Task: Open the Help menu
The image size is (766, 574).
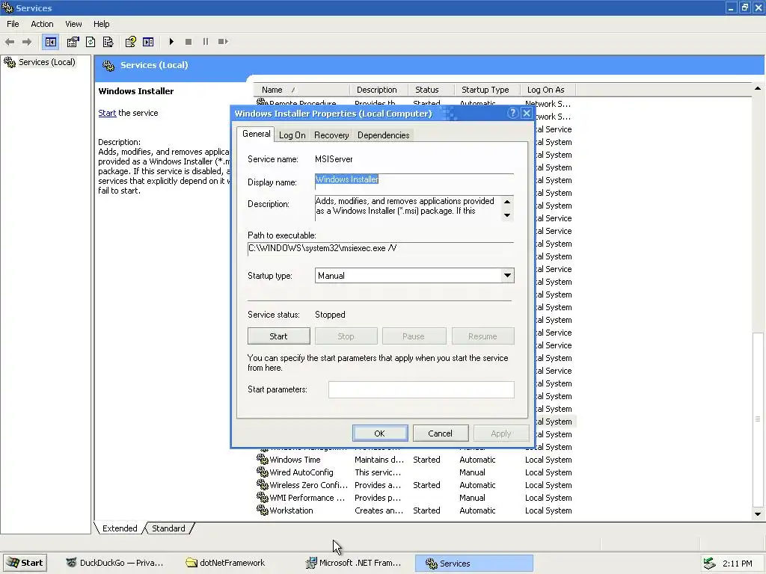Action: pyautogui.click(x=102, y=24)
